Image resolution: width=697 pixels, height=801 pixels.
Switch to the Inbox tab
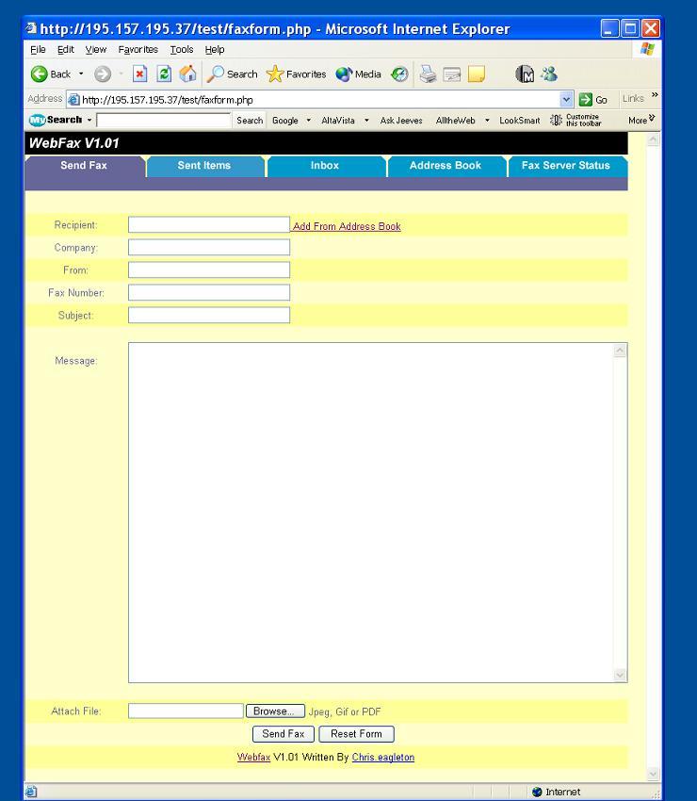point(325,166)
